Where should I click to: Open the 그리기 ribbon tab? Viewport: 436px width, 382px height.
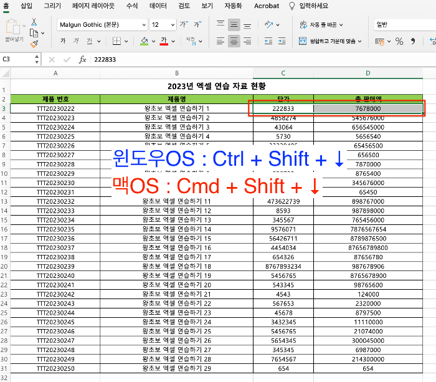pyautogui.click(x=52, y=6)
